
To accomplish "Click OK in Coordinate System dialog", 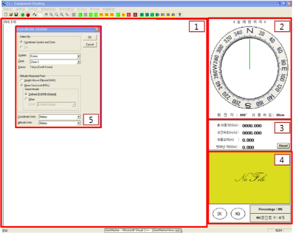I will point(90,37).
